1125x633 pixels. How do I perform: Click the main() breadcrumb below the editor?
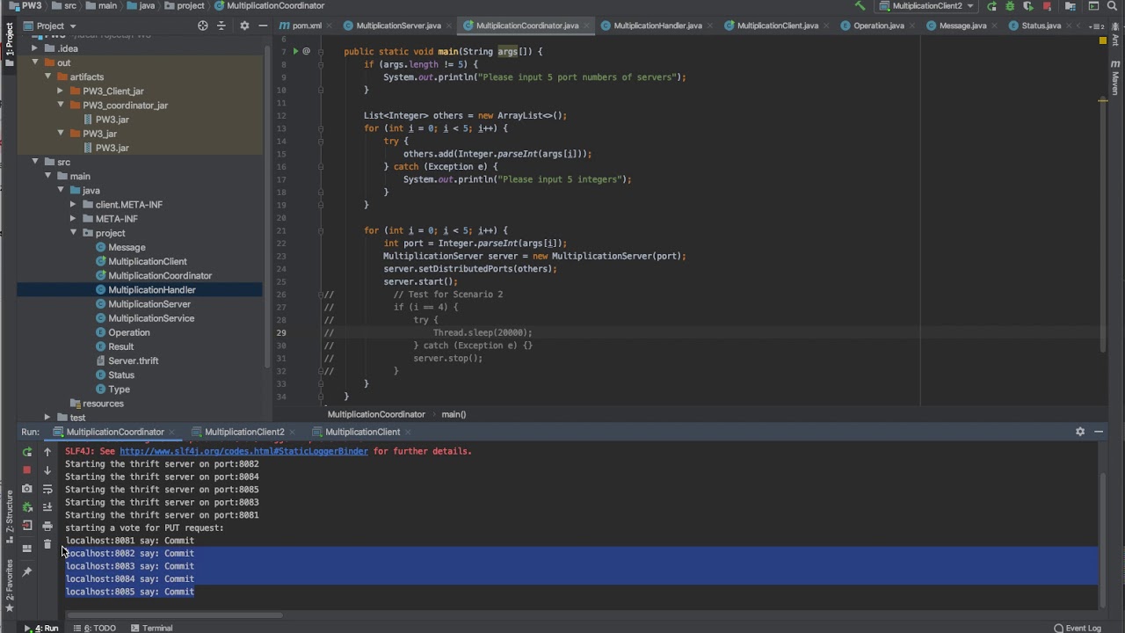click(x=454, y=414)
